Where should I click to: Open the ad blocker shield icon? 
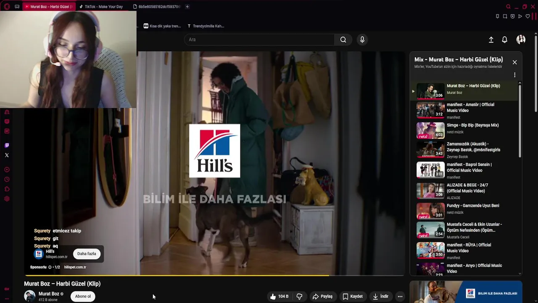512,16
